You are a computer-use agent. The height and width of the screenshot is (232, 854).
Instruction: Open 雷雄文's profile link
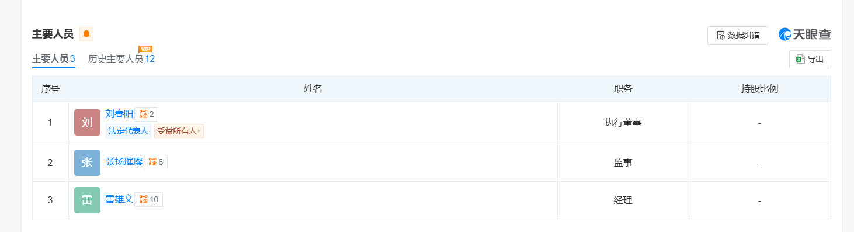[x=119, y=199]
